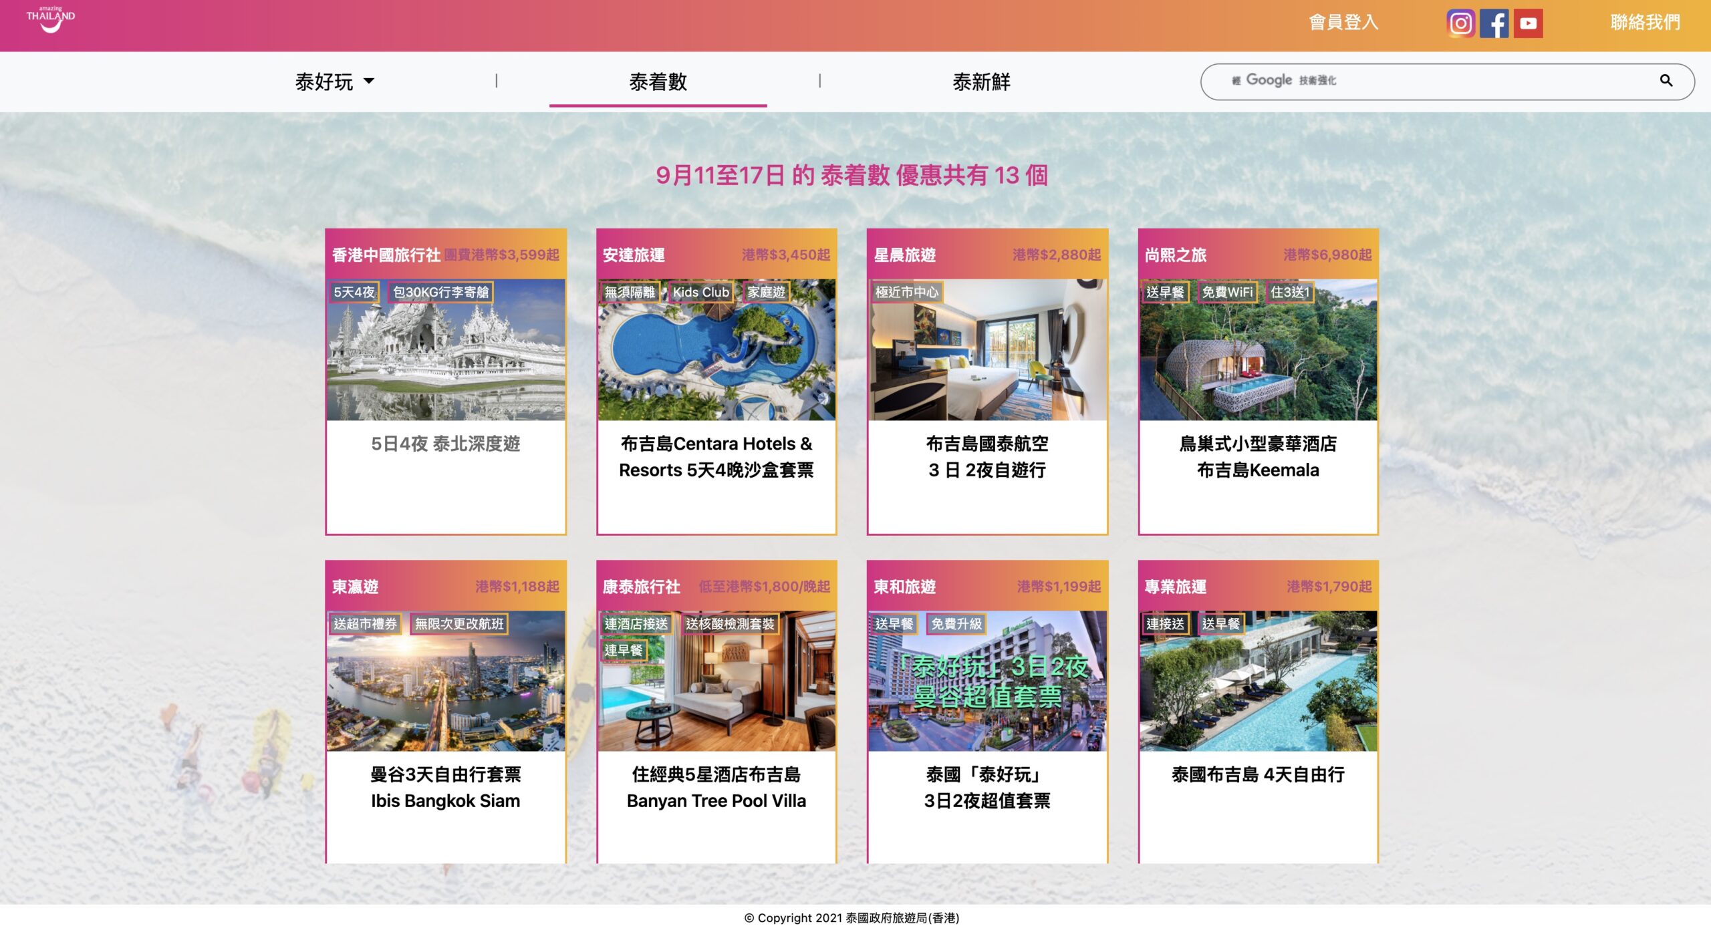The width and height of the screenshot is (1711, 926).
Task: Click the 港幣$3,450起 price
Action: point(786,255)
